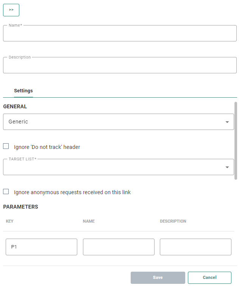Click into the top Description field

[x=120, y=66]
